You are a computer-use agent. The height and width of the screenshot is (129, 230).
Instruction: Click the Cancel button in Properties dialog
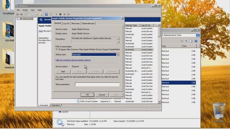102,95
